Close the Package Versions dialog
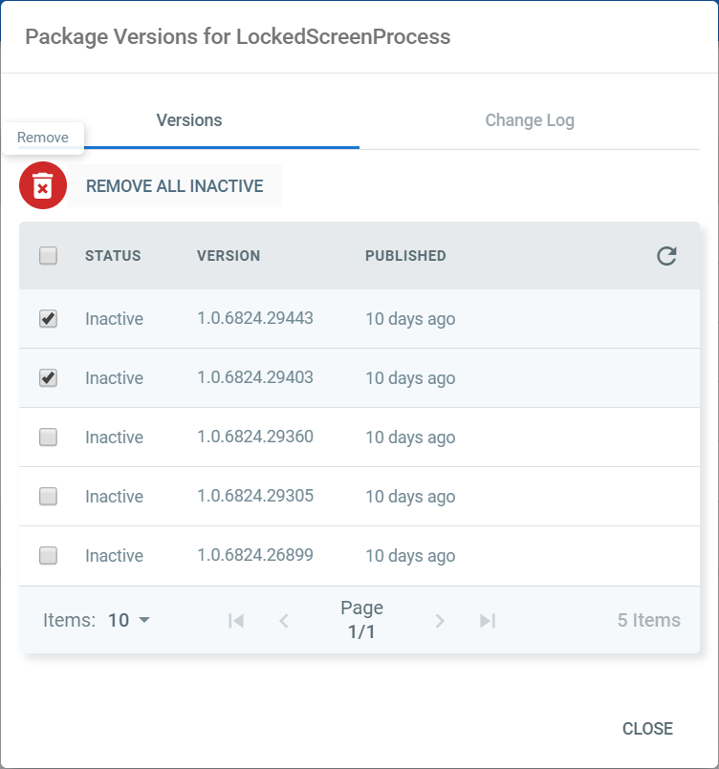This screenshot has width=719, height=769. point(647,728)
